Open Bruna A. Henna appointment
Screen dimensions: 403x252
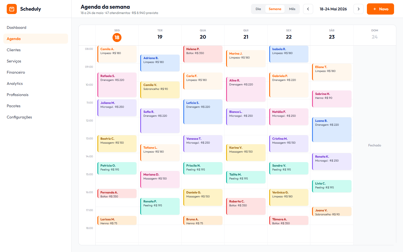pos(203,220)
